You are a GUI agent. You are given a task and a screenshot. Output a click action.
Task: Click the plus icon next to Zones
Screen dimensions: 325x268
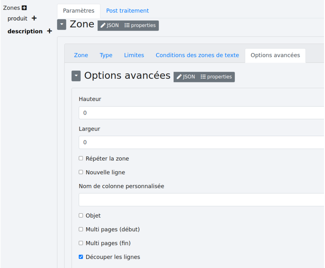tap(24, 8)
